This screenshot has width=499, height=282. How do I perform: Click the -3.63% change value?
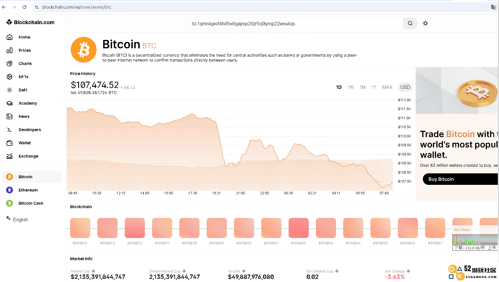[395, 277]
